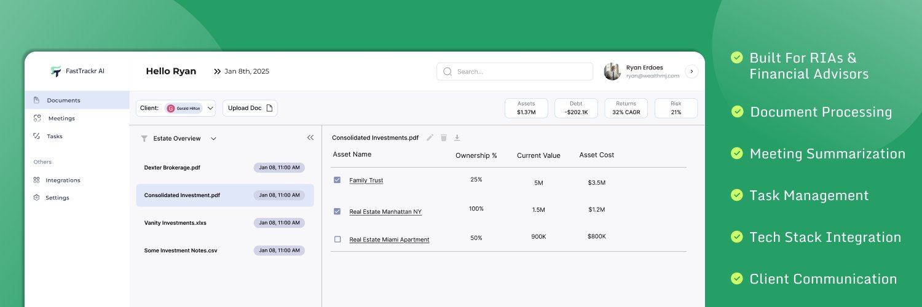This screenshot has height=307, width=922.
Task: Click the Integrations sidebar icon
Action: pos(36,180)
